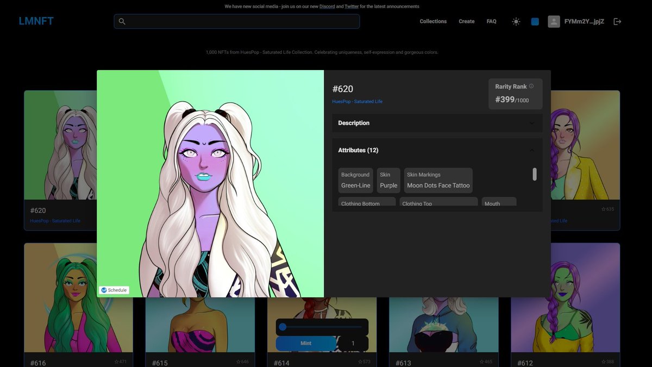Click the star rating 471 on #616
Viewport: 652px width, 367px height.
pyautogui.click(x=121, y=362)
